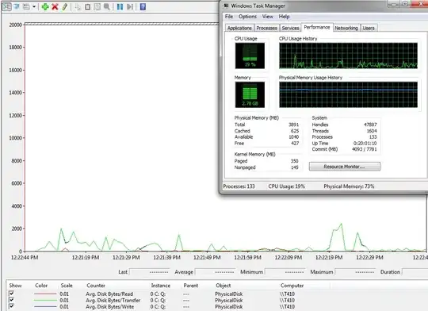This screenshot has height=311, width=428.
Task: Click Copy Properties toolbar icon
Action: [78, 7]
